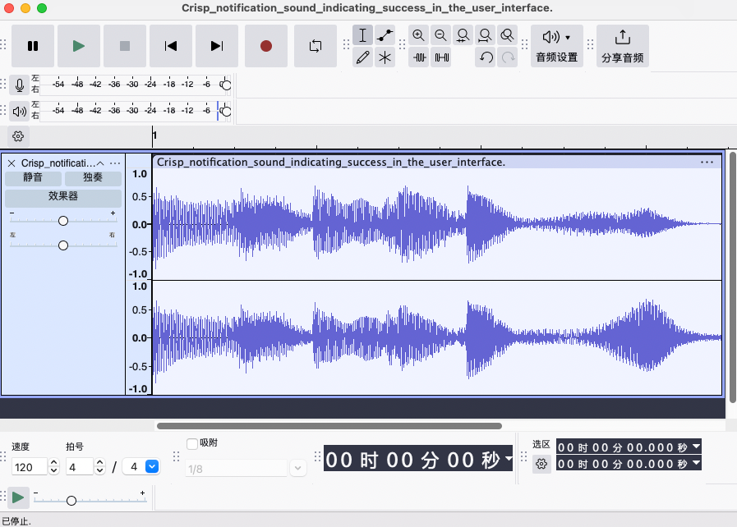
Task: Open selection start time format dropdown
Action: click(x=696, y=447)
